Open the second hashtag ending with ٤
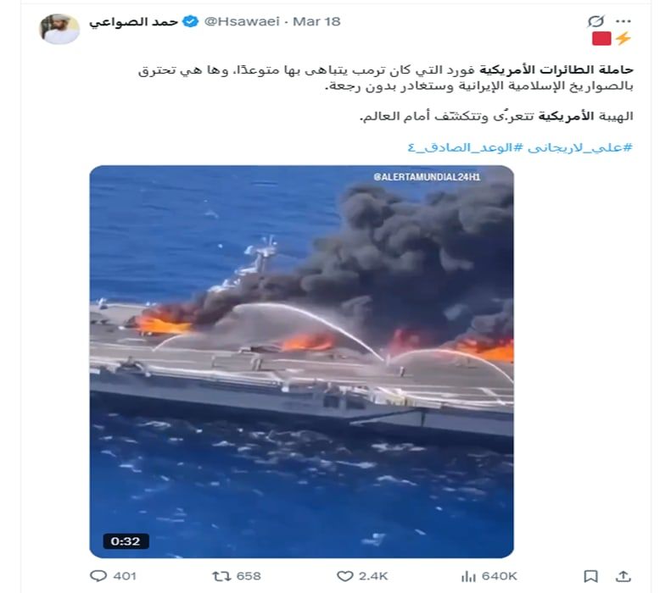The height and width of the screenshot is (593, 671). point(466,147)
